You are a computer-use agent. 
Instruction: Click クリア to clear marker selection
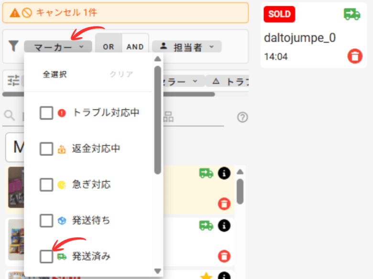(121, 75)
